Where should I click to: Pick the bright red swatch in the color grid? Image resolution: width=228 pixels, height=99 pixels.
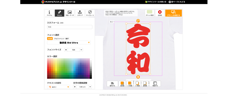[x=48, y=70]
